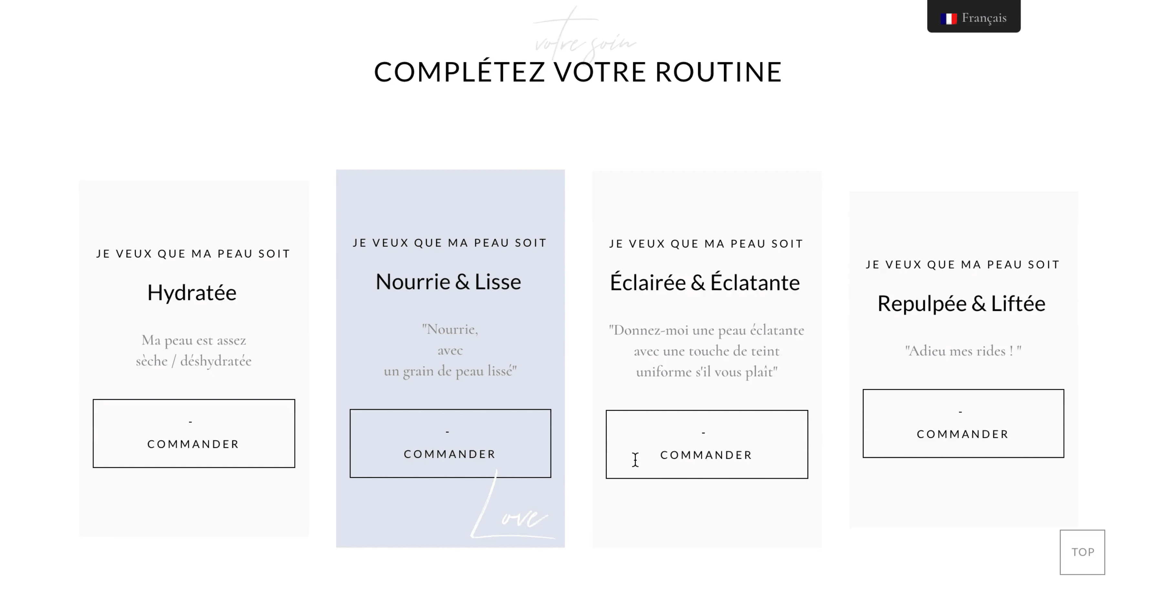Screen dimensions: 1150x615
Task: Select the Nourrie & Lisse card title
Action: pos(448,282)
